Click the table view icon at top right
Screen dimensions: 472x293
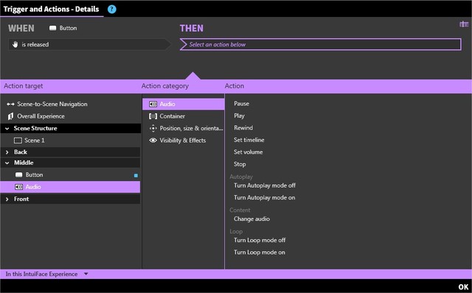(x=464, y=24)
